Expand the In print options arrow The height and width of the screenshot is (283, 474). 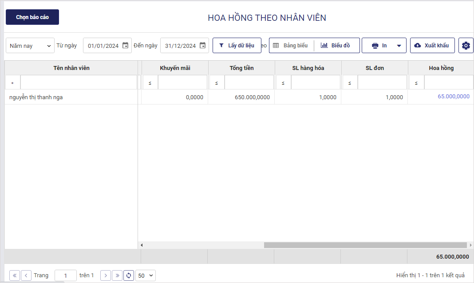click(x=399, y=46)
